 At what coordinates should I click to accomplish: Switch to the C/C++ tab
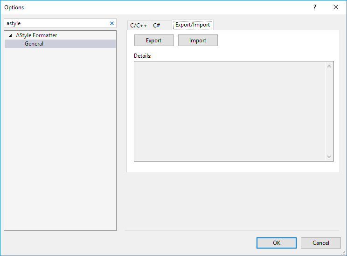coord(139,26)
